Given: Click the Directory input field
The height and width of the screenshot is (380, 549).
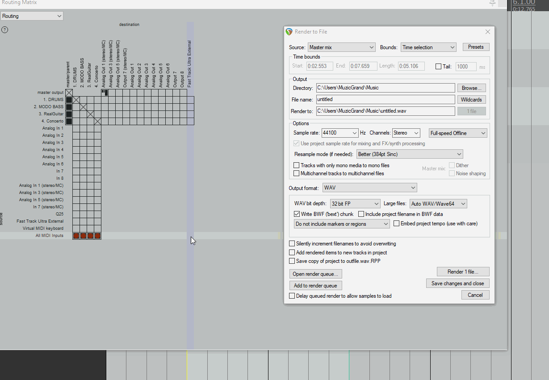Looking at the screenshot, I should pyautogui.click(x=386, y=88).
